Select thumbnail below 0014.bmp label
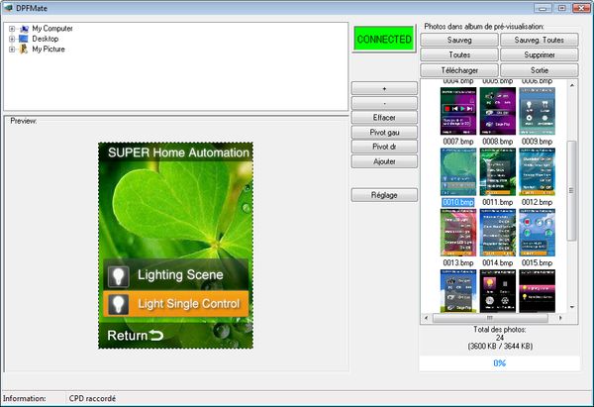594x407 pixels. [x=497, y=291]
